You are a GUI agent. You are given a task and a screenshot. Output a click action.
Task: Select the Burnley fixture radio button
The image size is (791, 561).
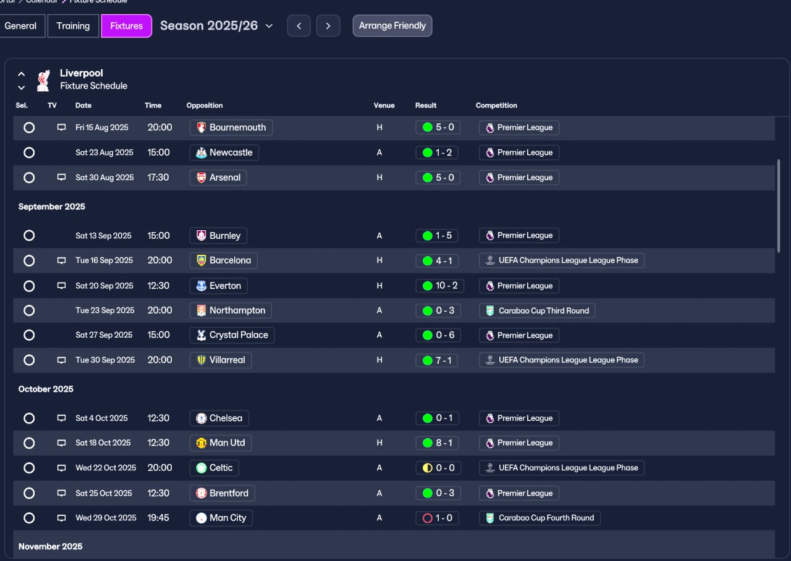(29, 236)
